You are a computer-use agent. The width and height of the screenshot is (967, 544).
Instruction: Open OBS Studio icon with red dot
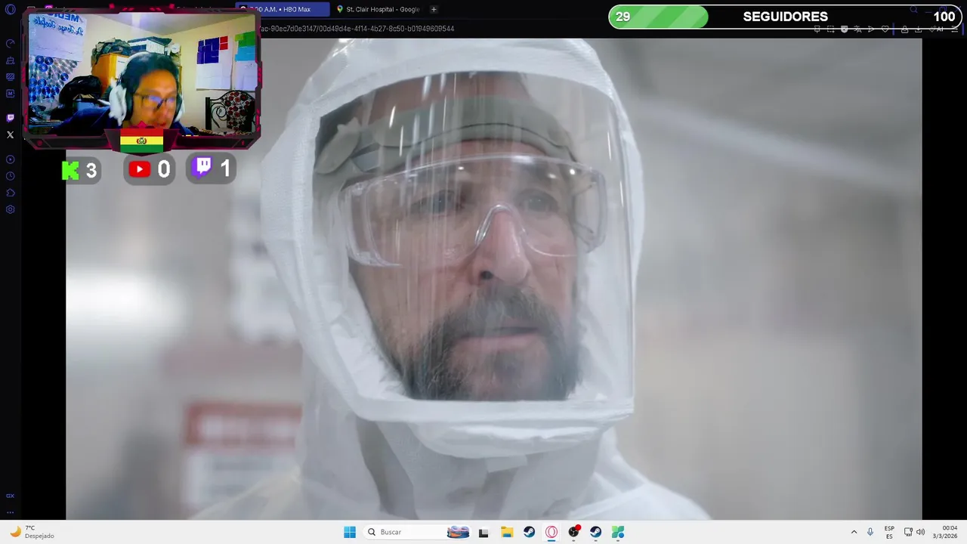click(574, 532)
